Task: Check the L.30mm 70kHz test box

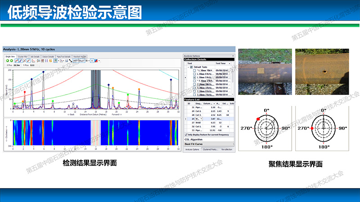Action: click(194, 70)
